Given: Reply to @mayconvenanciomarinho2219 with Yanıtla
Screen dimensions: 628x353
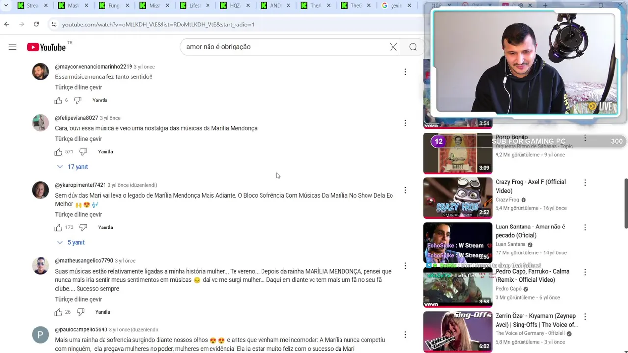Looking at the screenshot, I should pyautogui.click(x=100, y=101).
